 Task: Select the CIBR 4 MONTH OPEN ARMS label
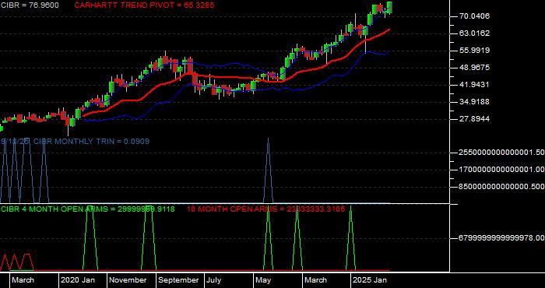point(87,209)
